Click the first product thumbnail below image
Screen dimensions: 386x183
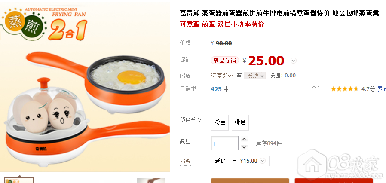point(19,180)
